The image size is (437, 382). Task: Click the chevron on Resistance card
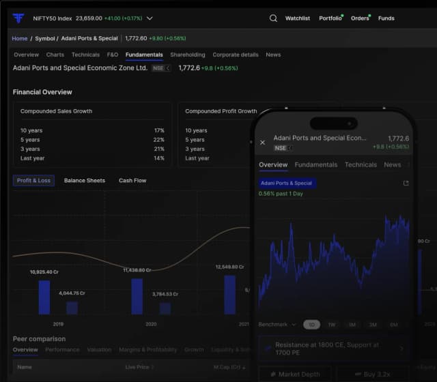pos(401,349)
